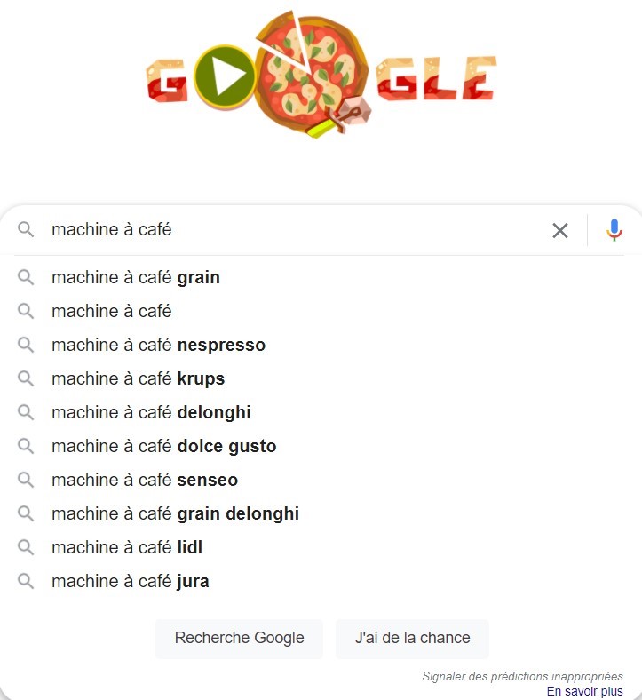Screen dimensions: 642x700
Task: Select suggestion "machine à café delonghi"
Action: (x=151, y=412)
